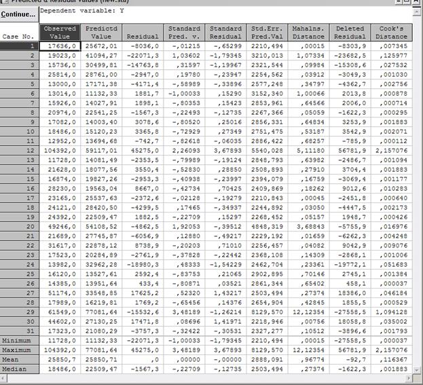Viewport: 423px width, 385px height.
Task: Click the horizontal scrollbar at the bottom
Action: 204,379
